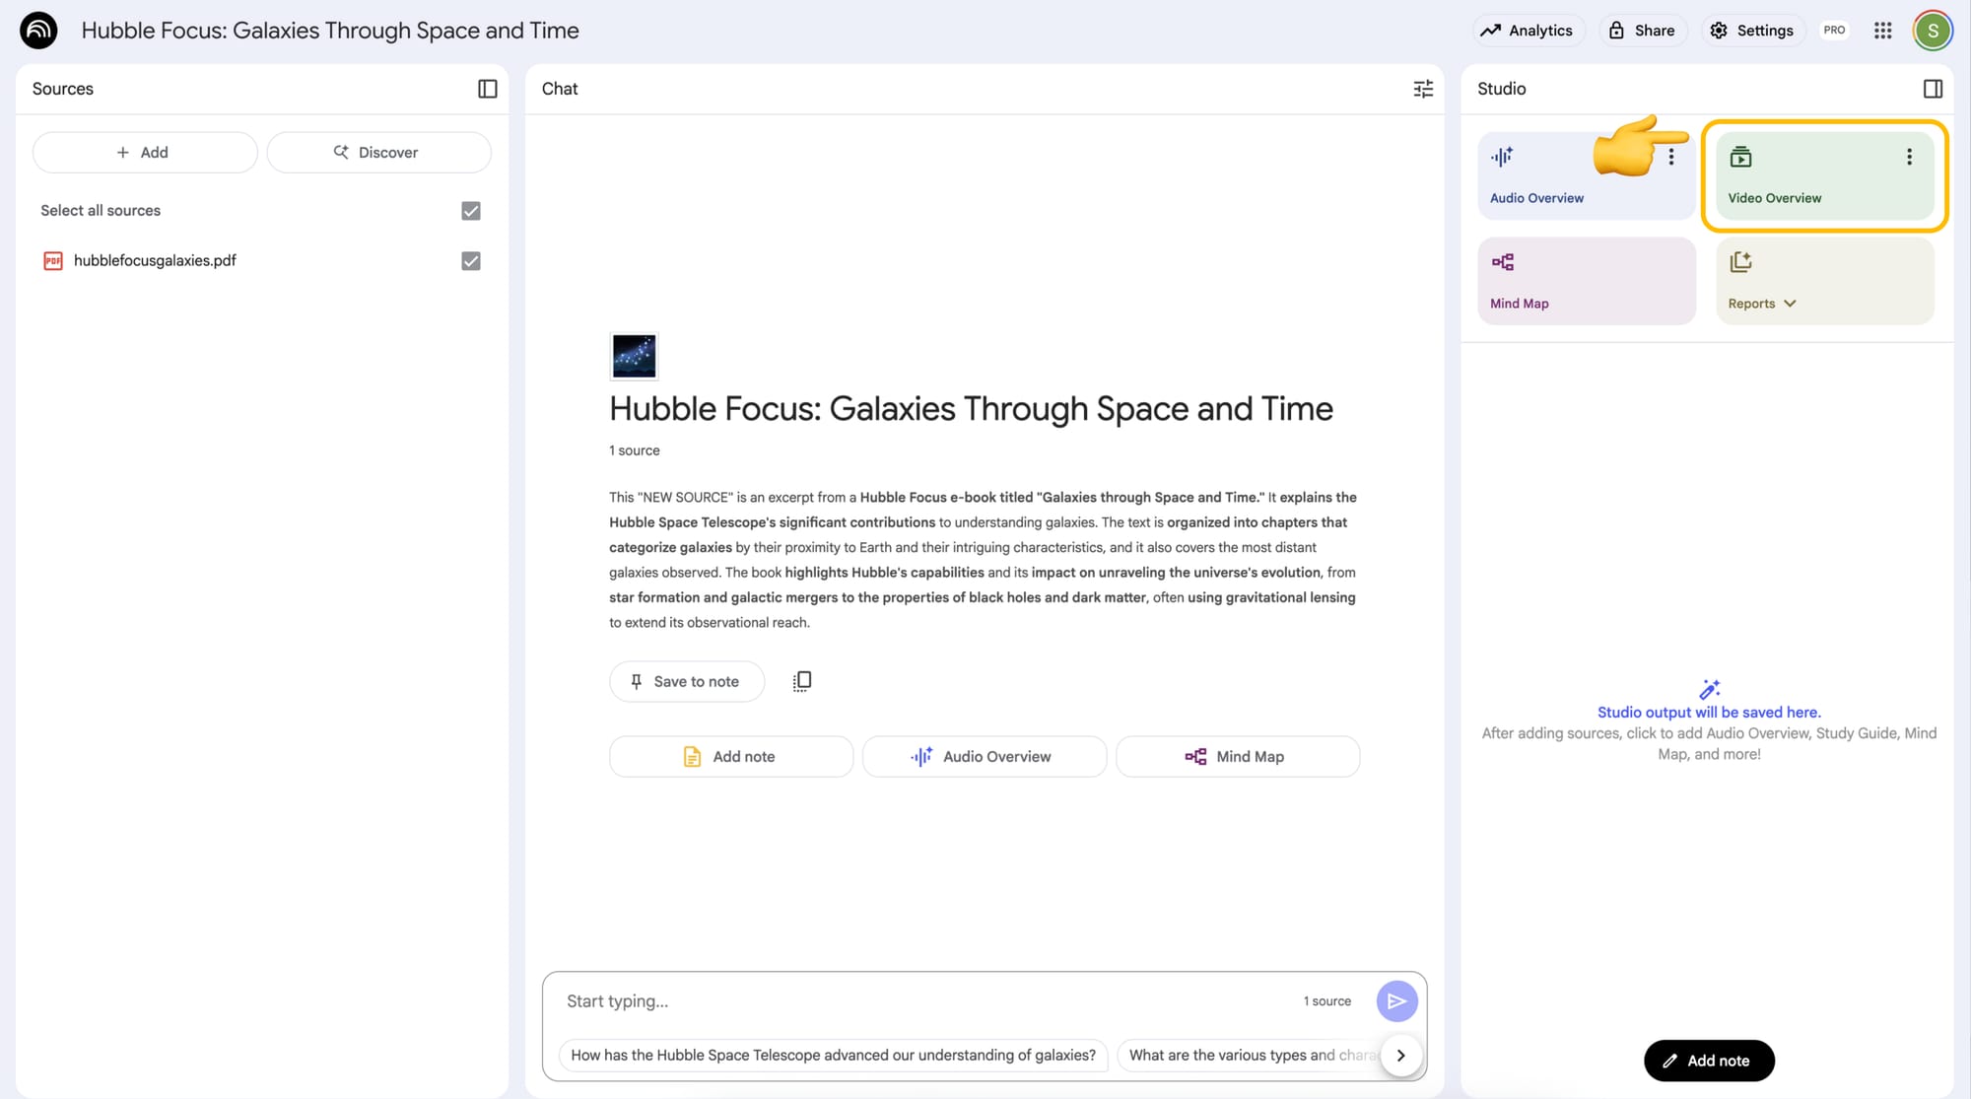Collapse the Sources panel with its toggle icon
Viewport: 1971px width, 1099px height.
[488, 89]
